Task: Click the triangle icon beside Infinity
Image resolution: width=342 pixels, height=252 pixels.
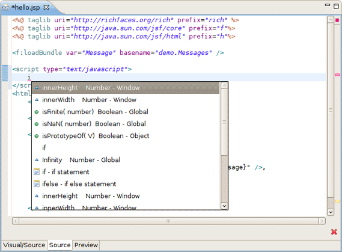Action: click(37, 160)
